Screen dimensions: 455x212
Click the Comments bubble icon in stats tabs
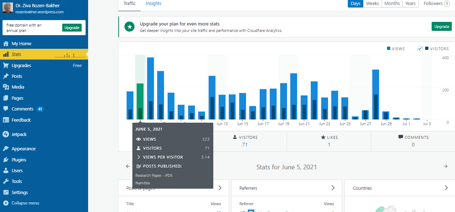coord(401,137)
